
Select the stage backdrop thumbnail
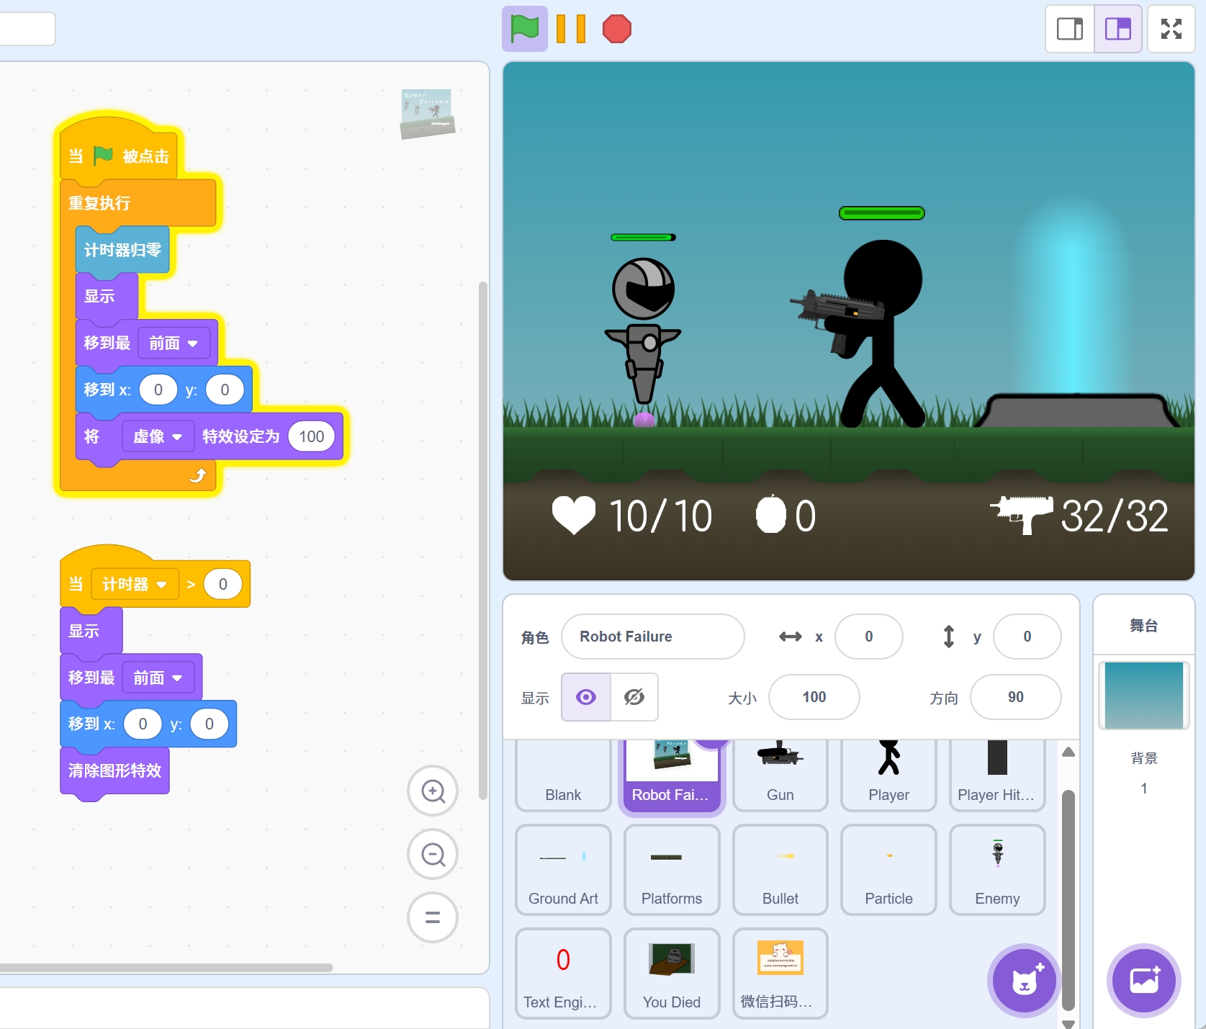[x=1143, y=696]
